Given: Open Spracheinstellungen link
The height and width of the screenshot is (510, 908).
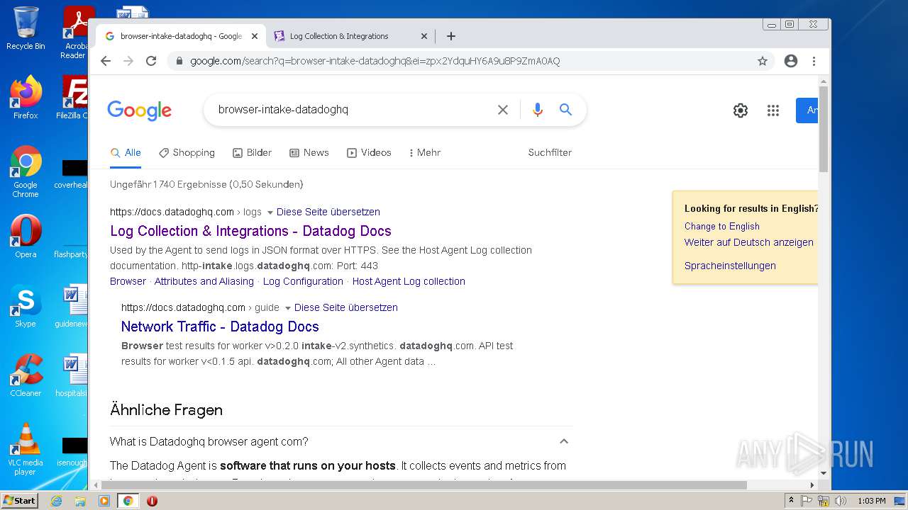Looking at the screenshot, I should click(730, 266).
